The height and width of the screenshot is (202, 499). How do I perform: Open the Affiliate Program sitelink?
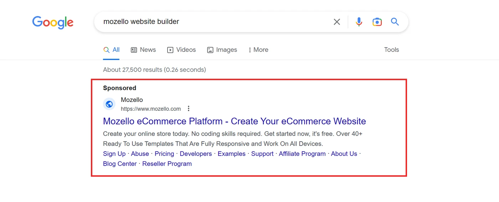302,154
